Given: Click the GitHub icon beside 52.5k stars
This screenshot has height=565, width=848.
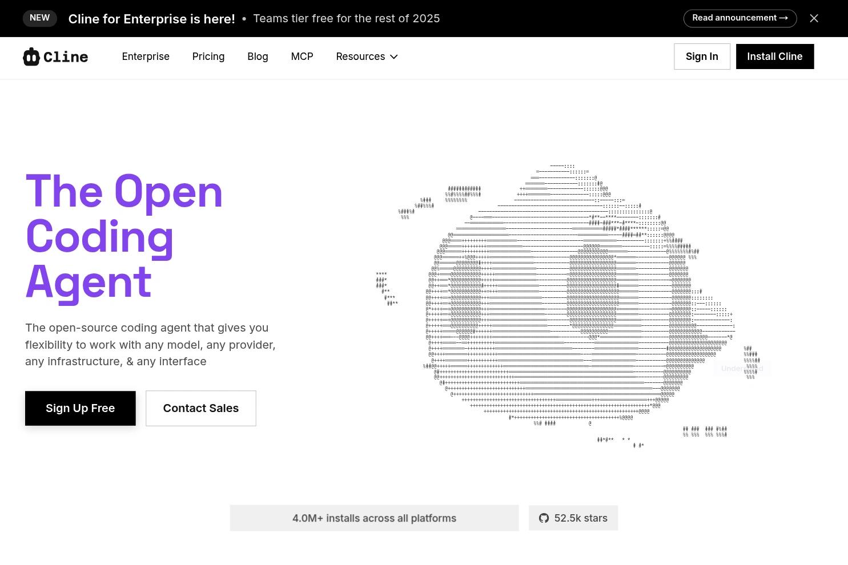Looking at the screenshot, I should click(544, 518).
